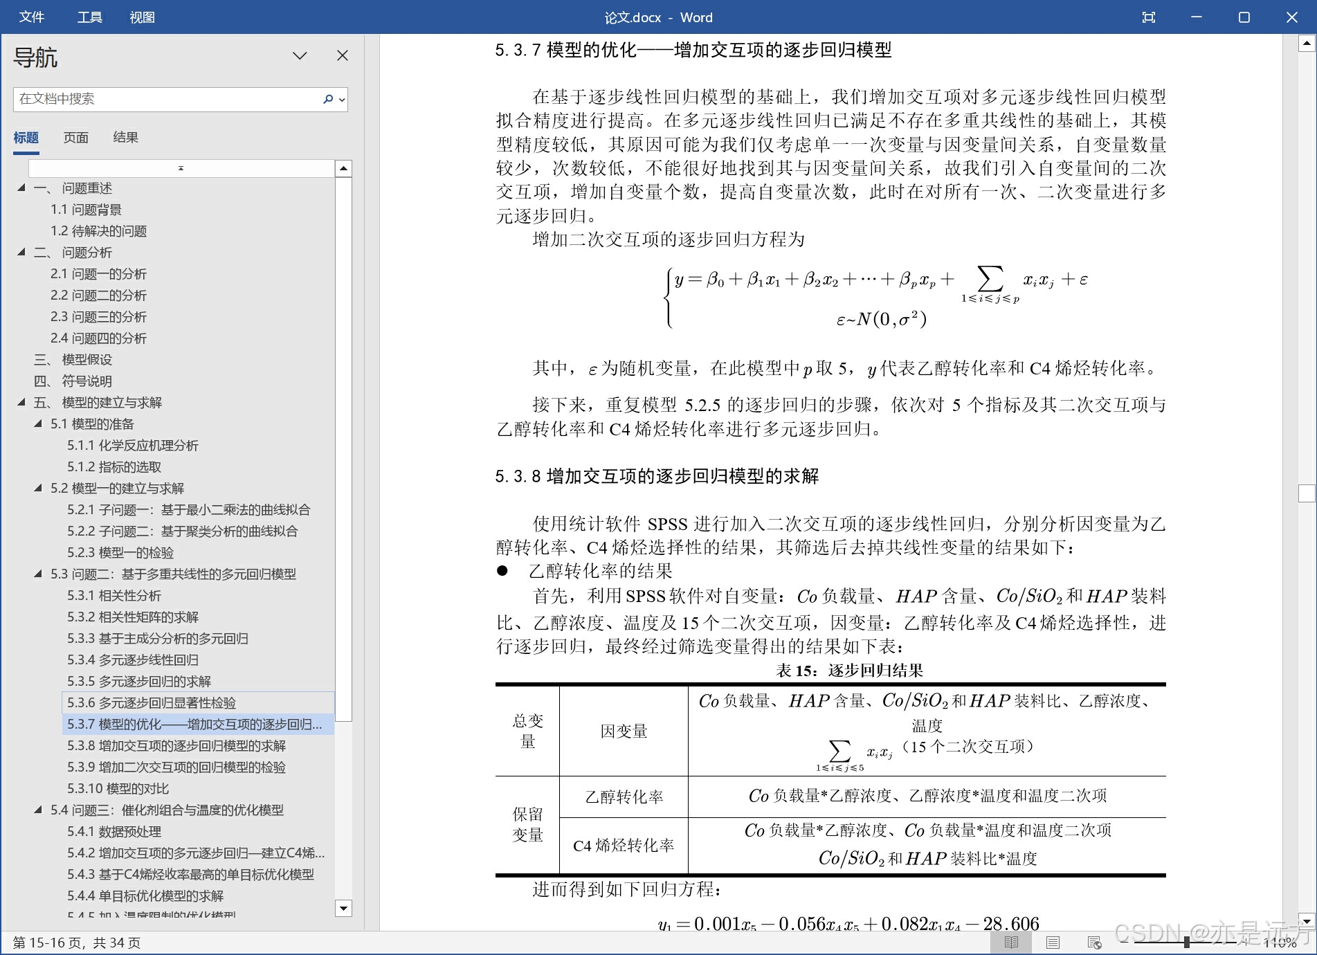Collapse the 5.3 问题二 heading
This screenshot has height=955, width=1317.
[38, 574]
